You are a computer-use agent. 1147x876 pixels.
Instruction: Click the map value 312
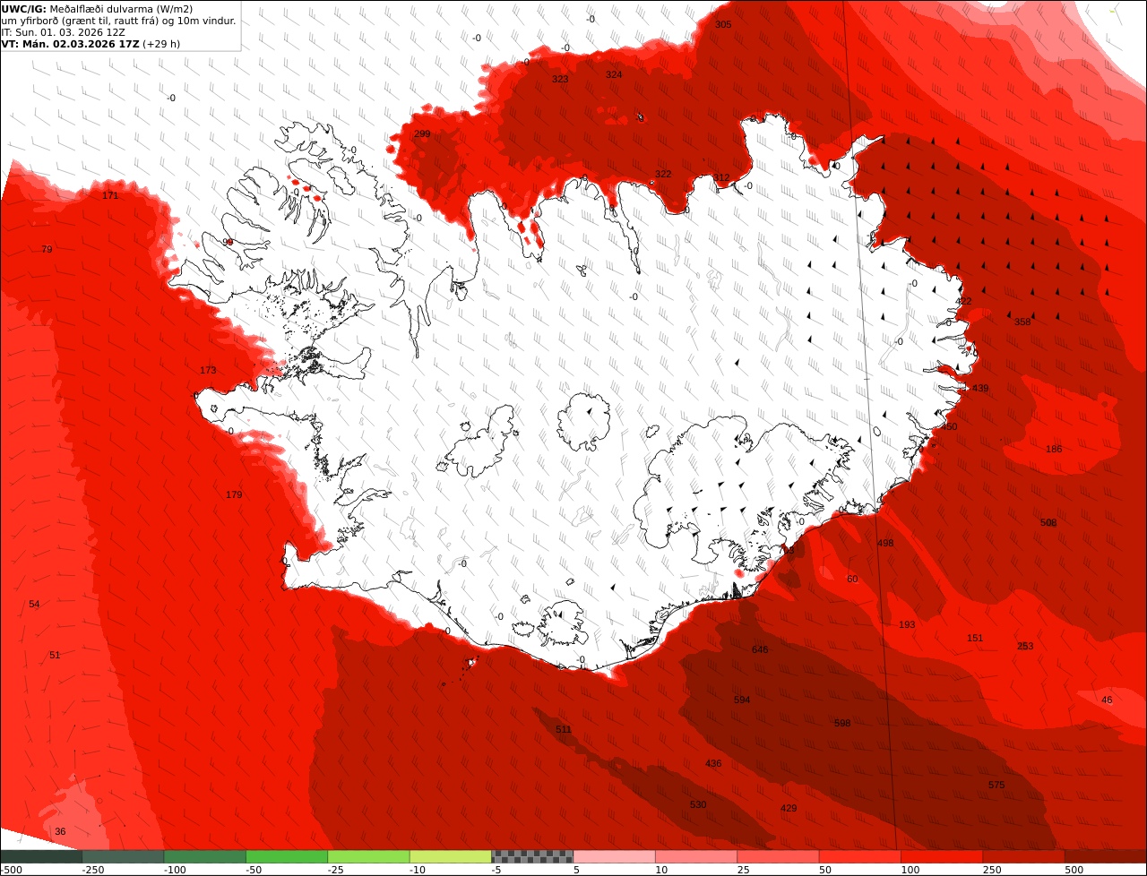721,177
